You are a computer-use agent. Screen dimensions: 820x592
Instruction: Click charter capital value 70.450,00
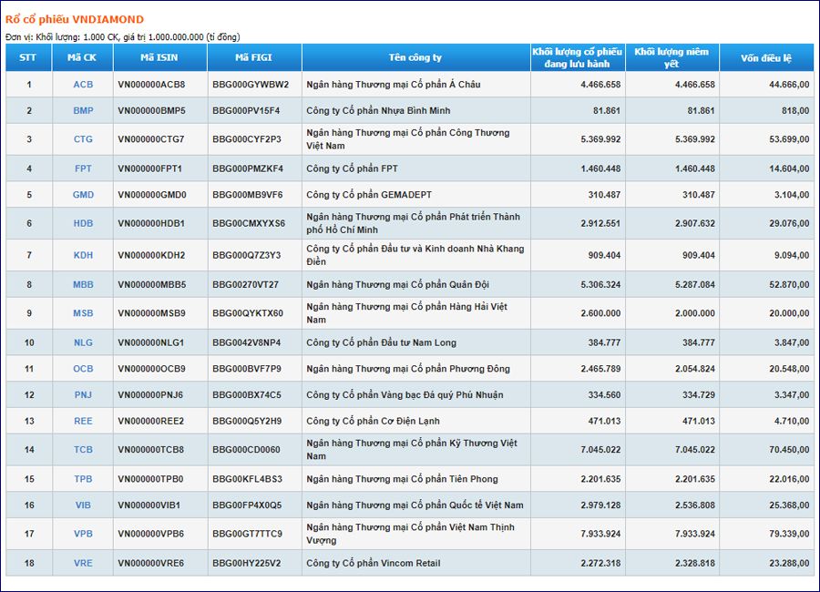(x=789, y=450)
